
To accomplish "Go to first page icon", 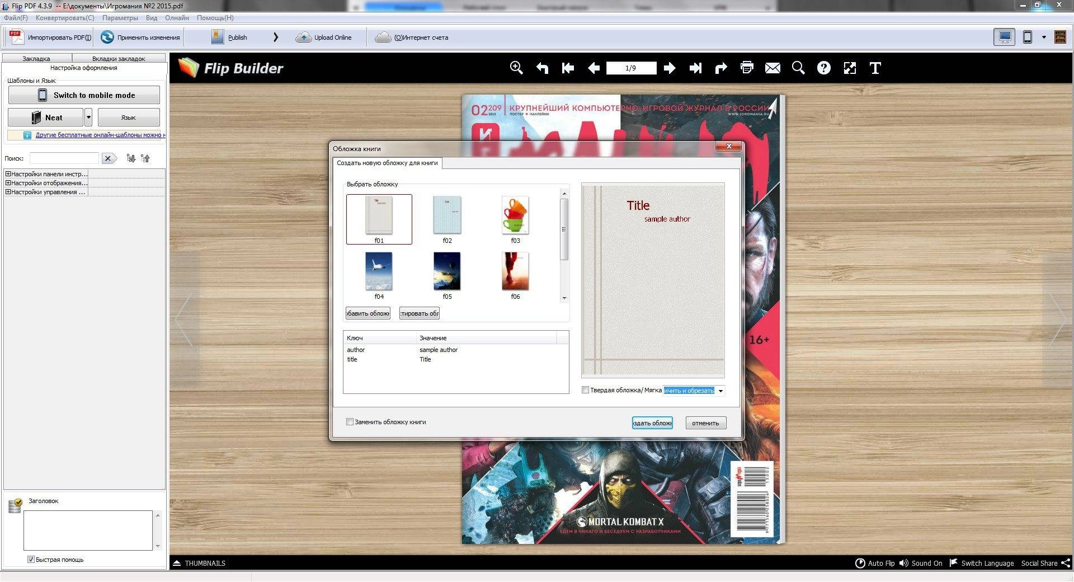I will point(568,68).
